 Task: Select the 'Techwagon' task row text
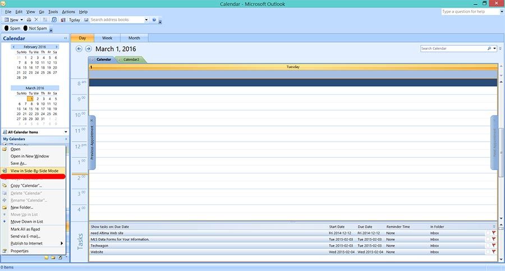(99, 246)
